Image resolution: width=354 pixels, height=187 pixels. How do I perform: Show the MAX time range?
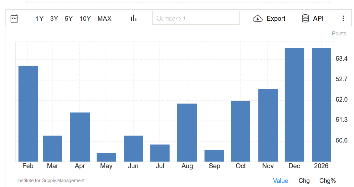104,19
